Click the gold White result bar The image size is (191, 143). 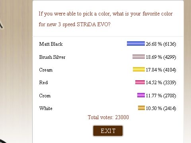click(x=141, y=108)
